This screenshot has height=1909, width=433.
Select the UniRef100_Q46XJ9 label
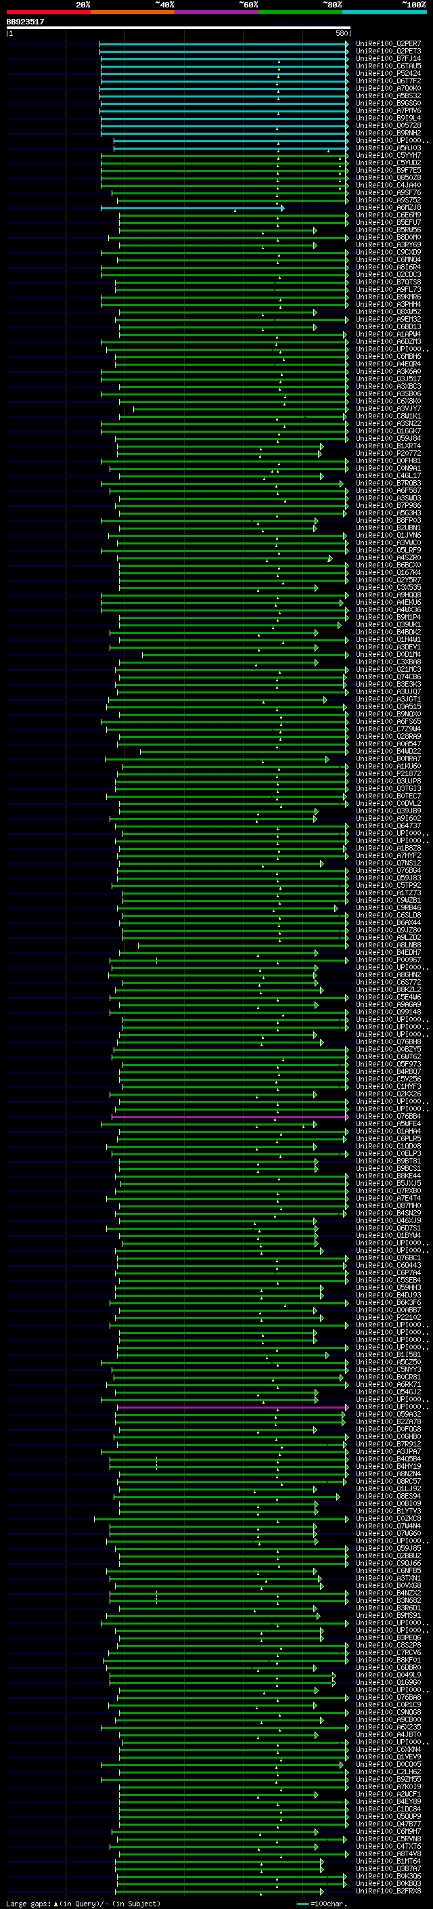click(x=388, y=1220)
